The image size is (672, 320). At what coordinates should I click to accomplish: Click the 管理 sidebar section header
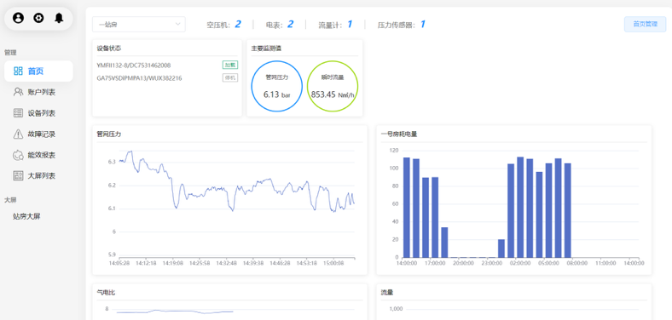[10, 53]
